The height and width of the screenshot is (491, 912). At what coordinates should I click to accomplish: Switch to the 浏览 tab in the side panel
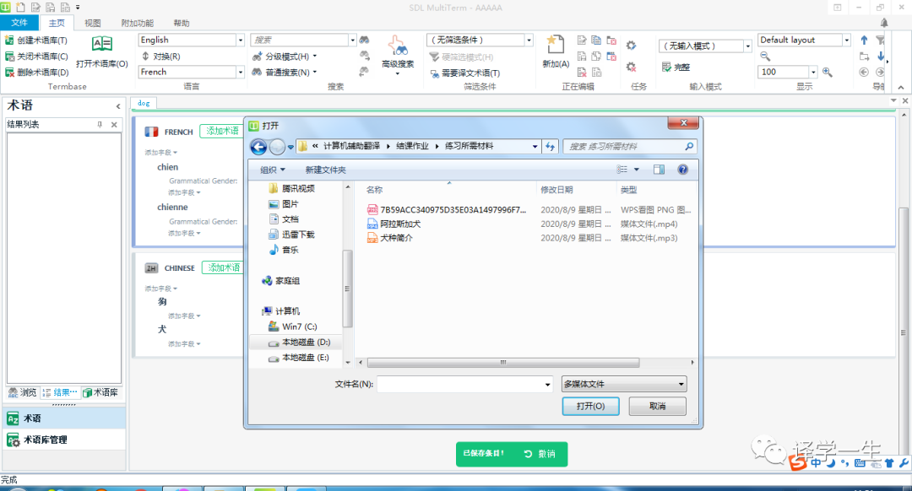(23, 393)
